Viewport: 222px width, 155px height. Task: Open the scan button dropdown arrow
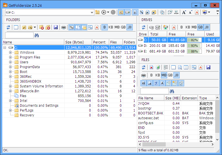pyautogui.click(x=108, y=12)
